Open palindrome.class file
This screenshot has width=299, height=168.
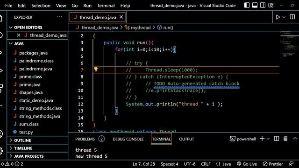[36, 61]
